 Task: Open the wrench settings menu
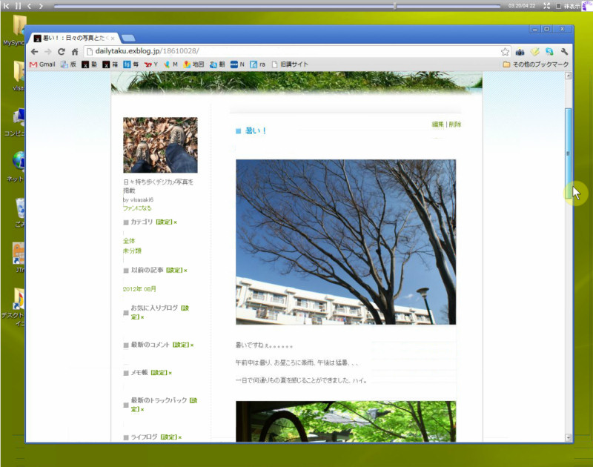[x=564, y=52]
